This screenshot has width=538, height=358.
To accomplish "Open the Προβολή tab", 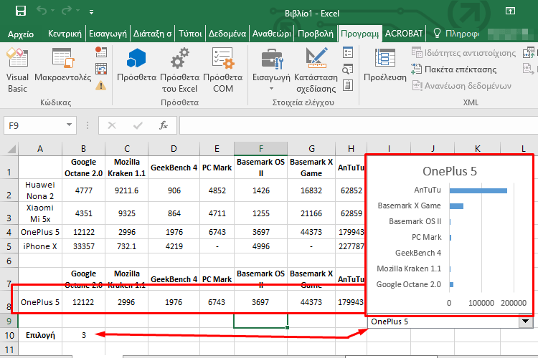I will point(316,34).
